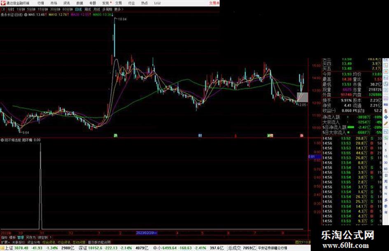The image size is (389, 251).
Task: Switch to 1分钟 chart period
Action: click(20, 9)
